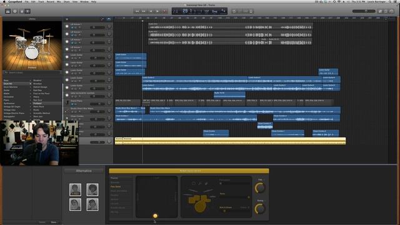This screenshot has width=400, height=225.
Task: Solo the Grand Piano track
Action: 76,104
